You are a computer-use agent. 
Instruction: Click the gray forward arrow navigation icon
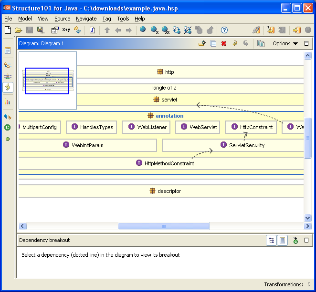[129, 30]
